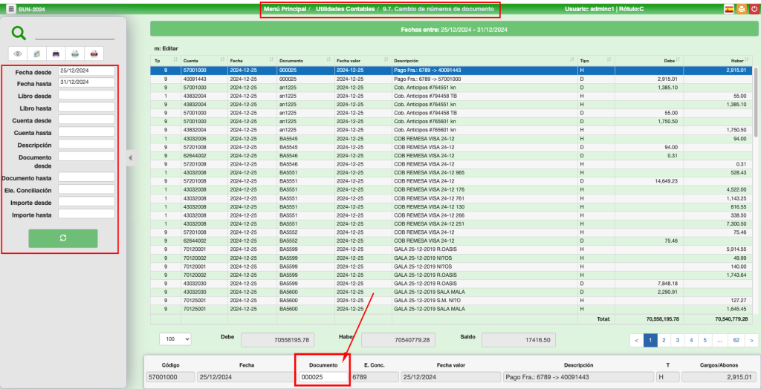Click the green refresh button under filters
761x389 pixels.
(x=63, y=238)
